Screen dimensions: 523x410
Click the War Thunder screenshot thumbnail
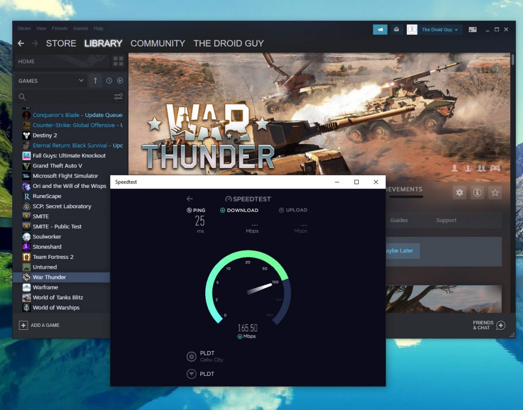click(444, 299)
